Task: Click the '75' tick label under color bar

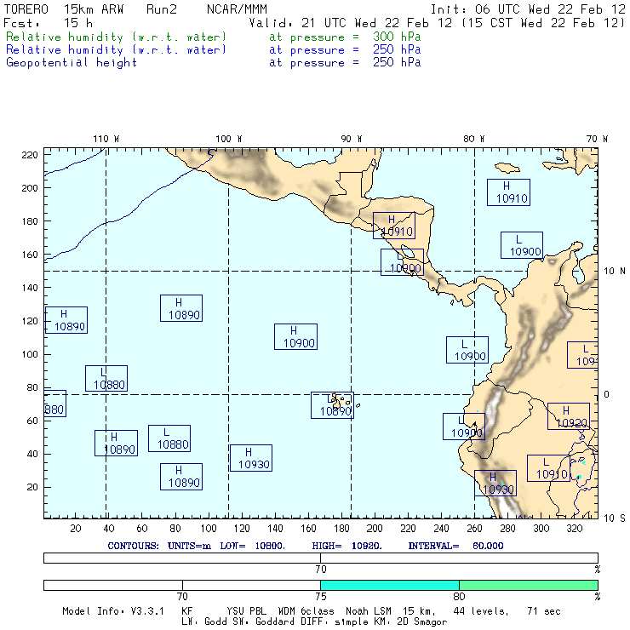Action: (x=321, y=596)
